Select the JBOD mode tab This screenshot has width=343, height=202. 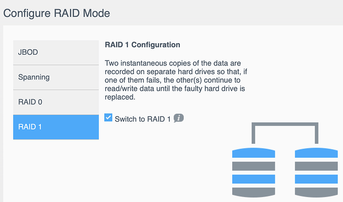pyautogui.click(x=56, y=52)
